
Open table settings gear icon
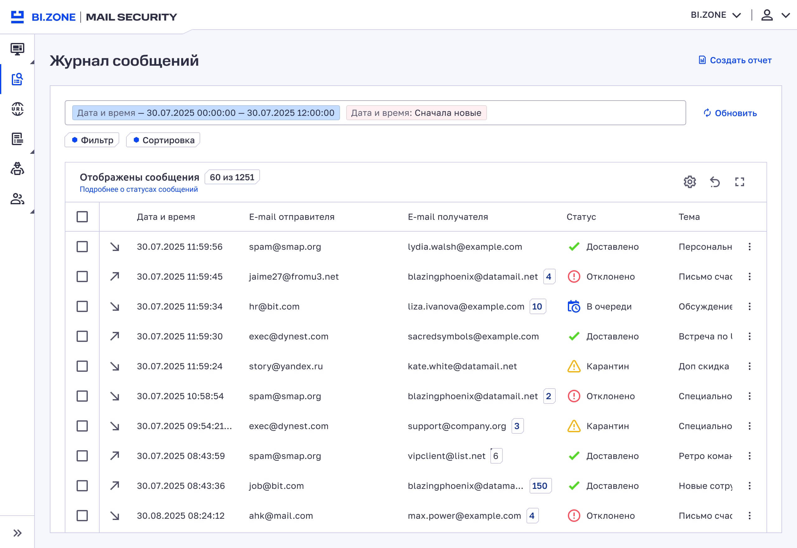click(x=690, y=182)
